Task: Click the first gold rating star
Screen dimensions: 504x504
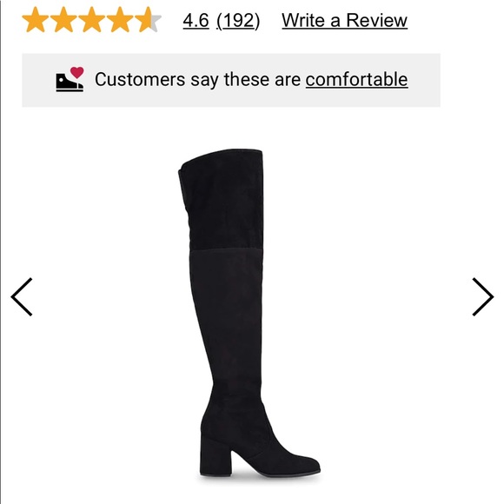Action: tap(36, 20)
